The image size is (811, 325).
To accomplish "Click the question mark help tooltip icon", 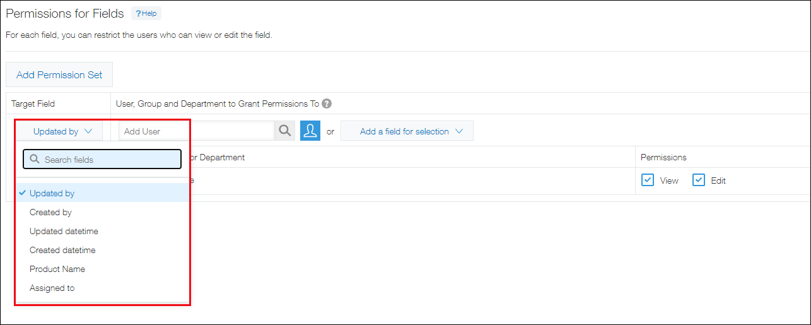I will pos(327,103).
